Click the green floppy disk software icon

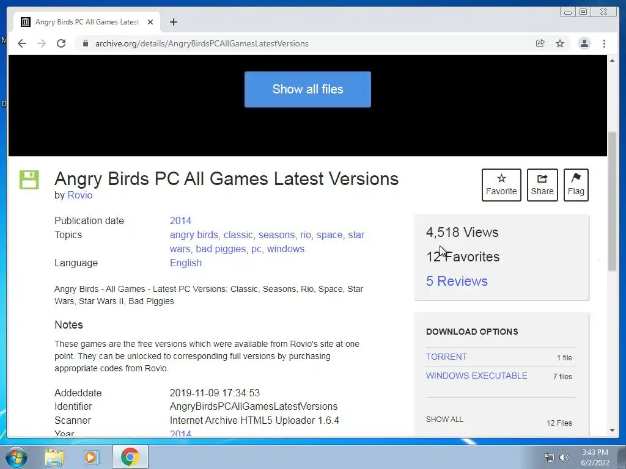click(x=29, y=180)
